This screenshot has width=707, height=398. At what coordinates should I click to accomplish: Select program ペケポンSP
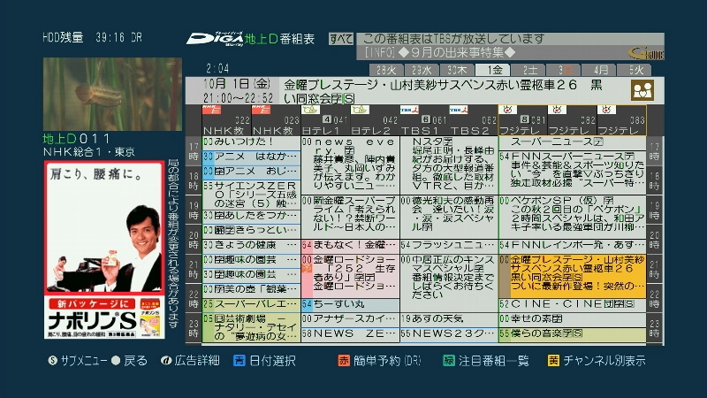click(572, 217)
